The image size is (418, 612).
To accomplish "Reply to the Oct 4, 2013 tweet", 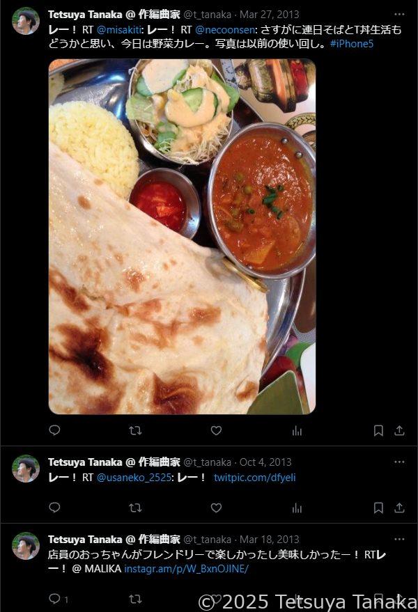I will (x=54, y=508).
